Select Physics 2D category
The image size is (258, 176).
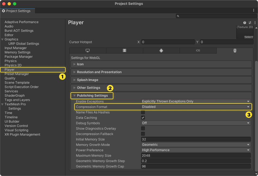[x=13, y=65]
